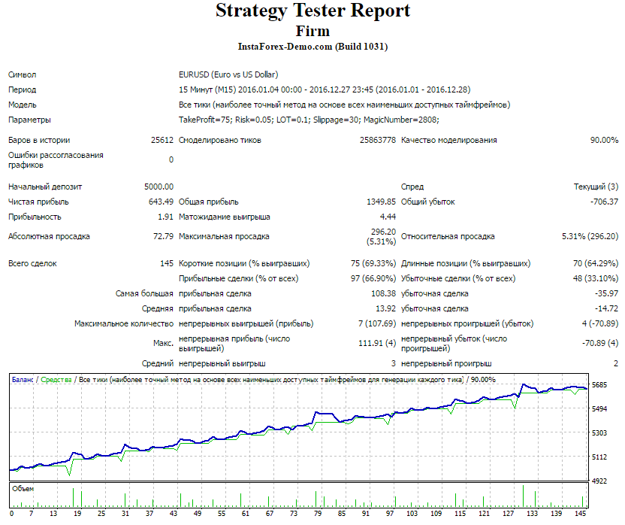
Task: Select net profit value 643.49
Action: [161, 202]
